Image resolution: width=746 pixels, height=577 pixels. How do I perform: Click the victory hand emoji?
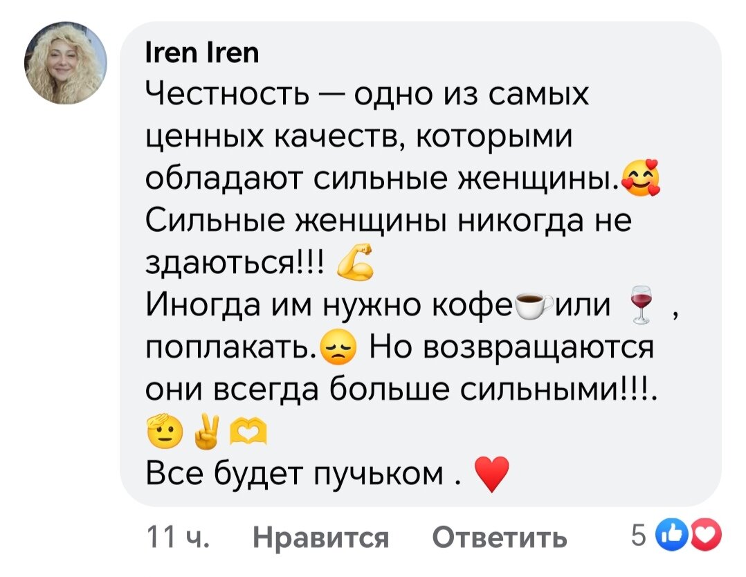coord(206,432)
